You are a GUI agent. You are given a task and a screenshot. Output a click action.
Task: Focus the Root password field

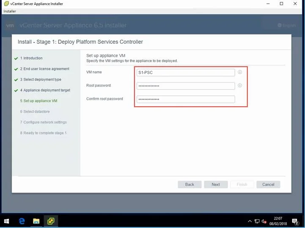point(186,86)
